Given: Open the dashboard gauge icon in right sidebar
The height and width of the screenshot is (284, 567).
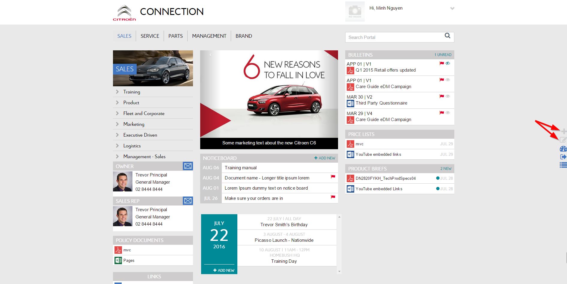Looking at the screenshot, I should coord(563,149).
